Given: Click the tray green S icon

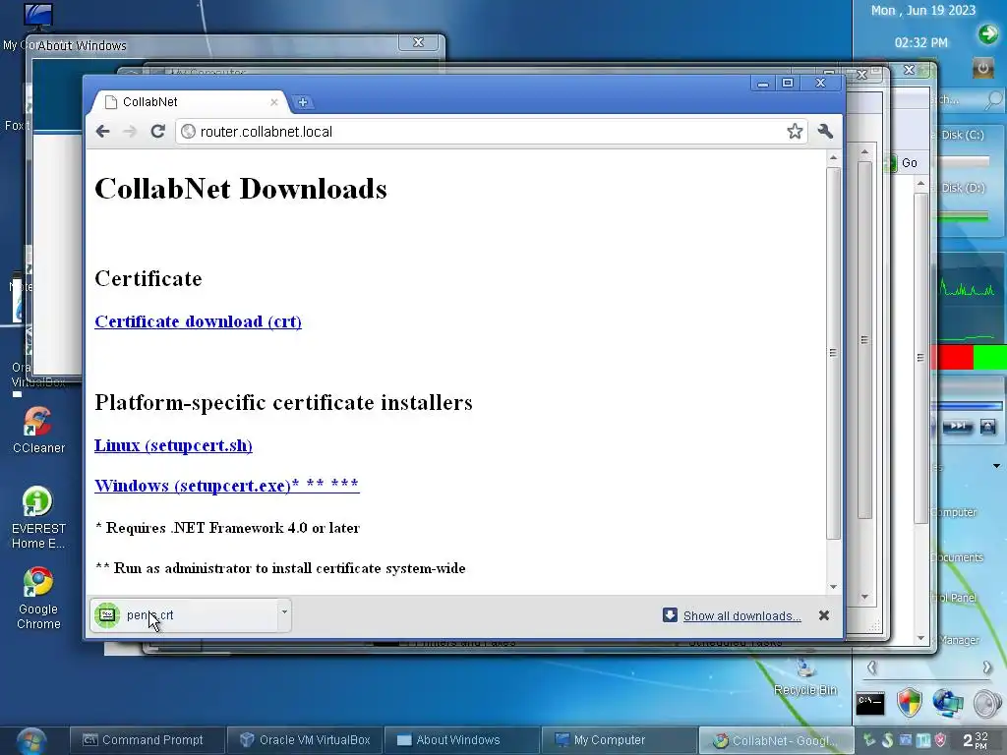Looking at the screenshot, I should tap(888, 740).
